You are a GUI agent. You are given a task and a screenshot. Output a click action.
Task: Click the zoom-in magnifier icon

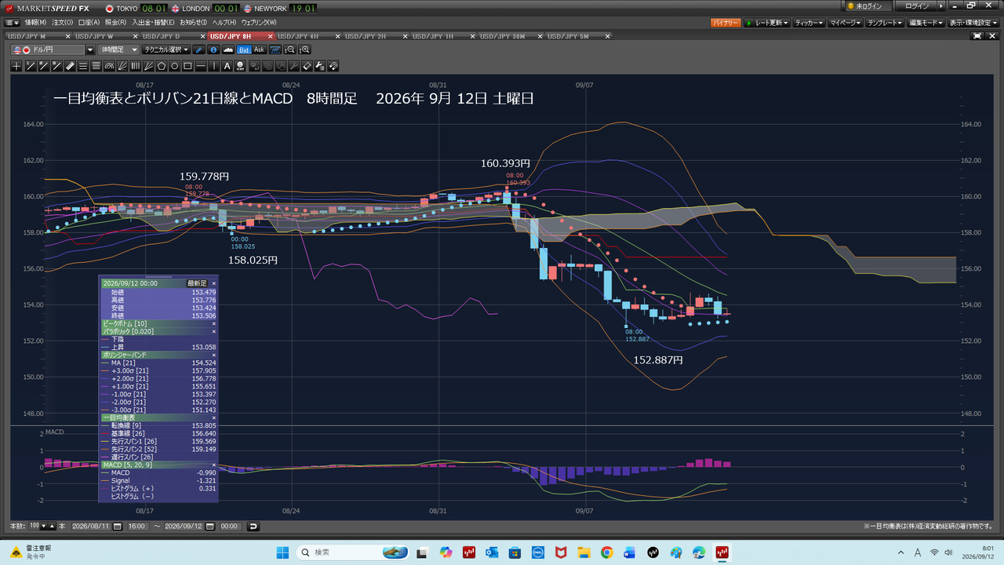(x=304, y=50)
